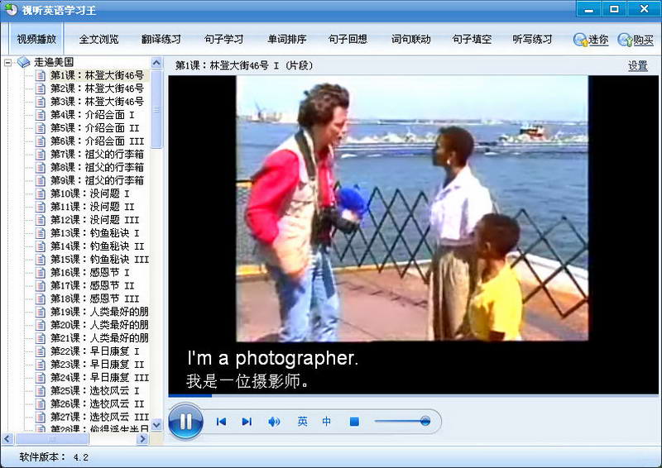Viewport: 662px width, 468px height.
Task: Click the lesson list scroll-up arrow
Action: [156, 63]
